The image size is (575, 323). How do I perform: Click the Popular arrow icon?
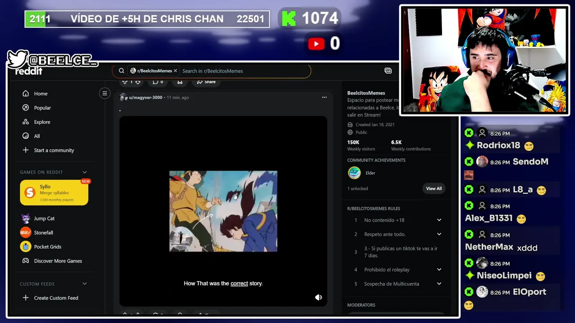(26, 108)
